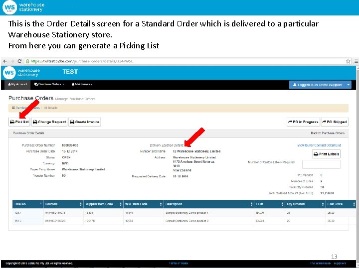This screenshot has width=359, height=269.
Task: Click Number of Carton Labels Required field
Action: point(321,164)
